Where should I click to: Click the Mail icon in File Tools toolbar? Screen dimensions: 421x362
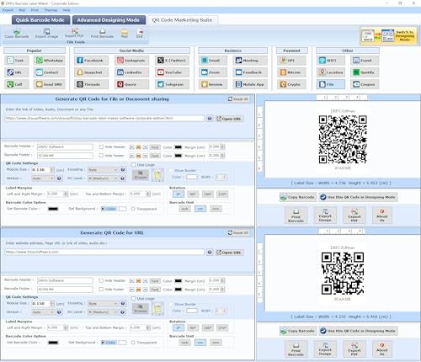coord(125,33)
